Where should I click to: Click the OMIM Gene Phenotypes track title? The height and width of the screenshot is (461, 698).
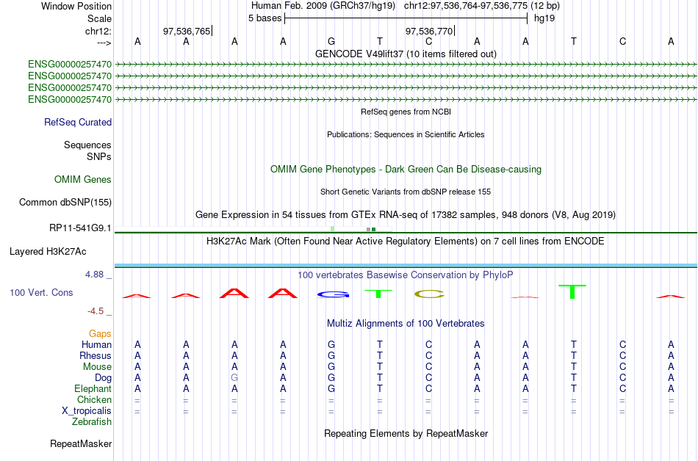click(406, 170)
